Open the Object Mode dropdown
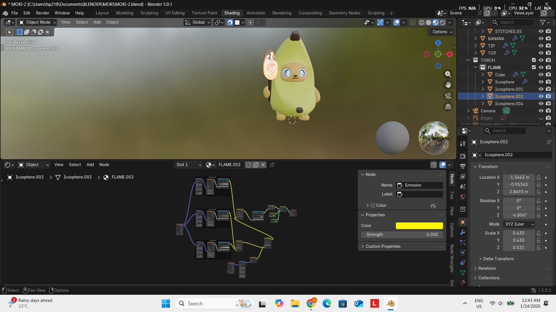The width and height of the screenshot is (556, 312). coord(37,22)
